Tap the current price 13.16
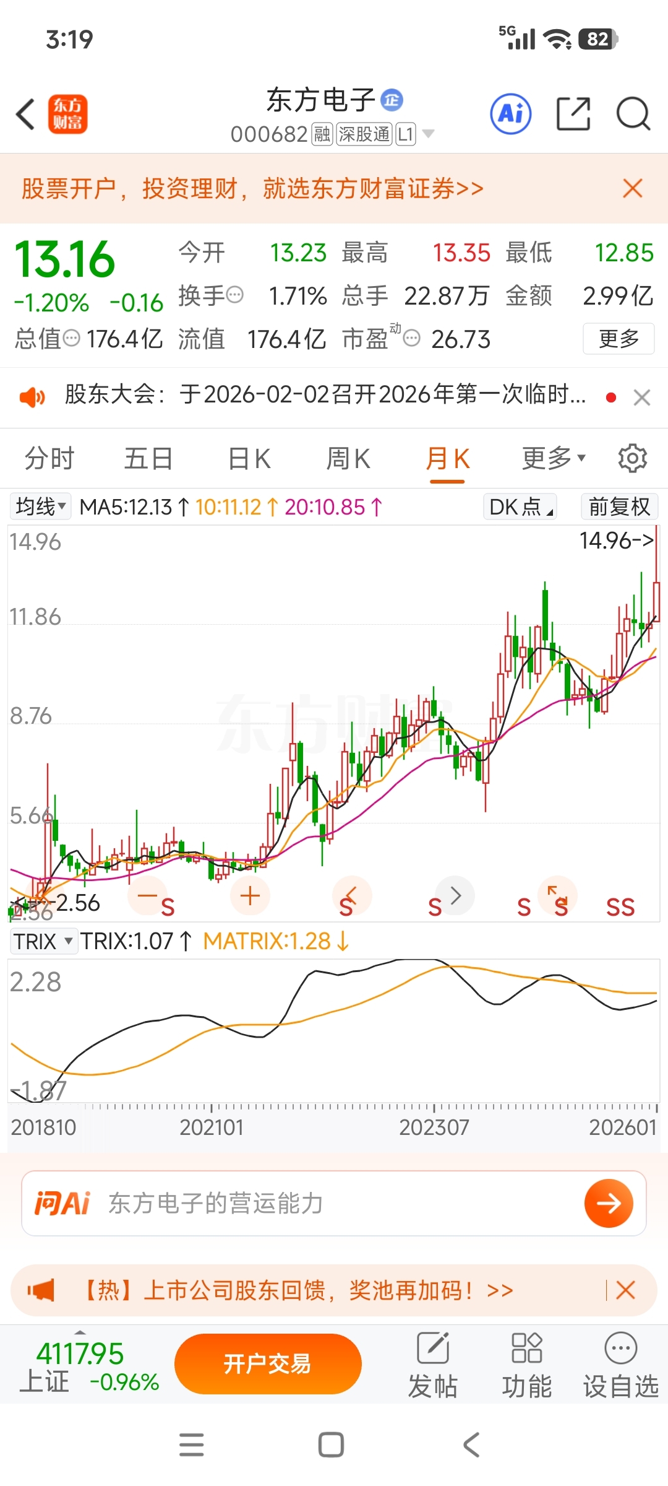The height and width of the screenshot is (1486, 668). (65, 259)
